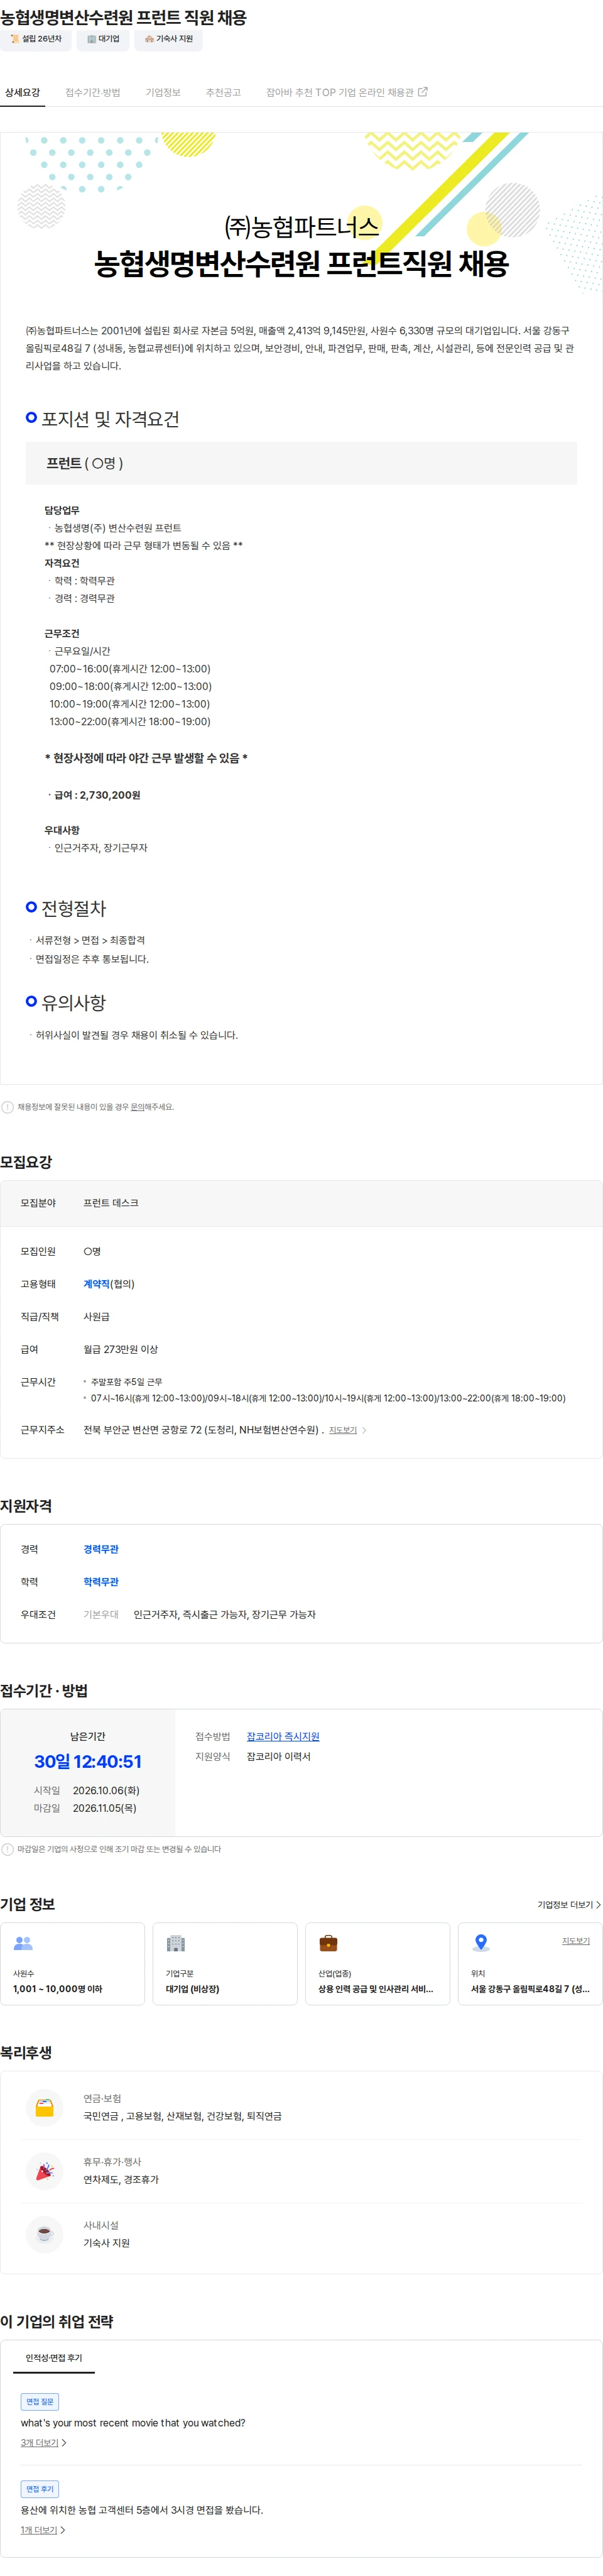Click the 사내시설 coffee cup icon
Viewport: 603px width, 2576px height.
point(44,2234)
